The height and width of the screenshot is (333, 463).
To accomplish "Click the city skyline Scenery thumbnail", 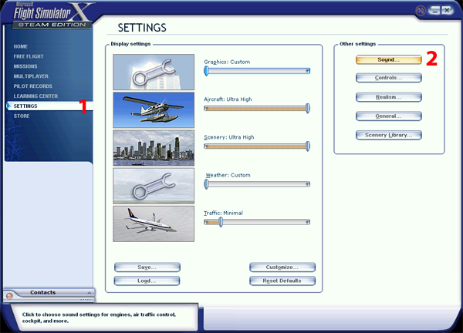I will coord(154,148).
